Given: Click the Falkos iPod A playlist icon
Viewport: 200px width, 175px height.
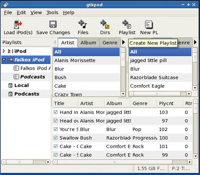Looking at the screenshot, I should pos(16,68).
